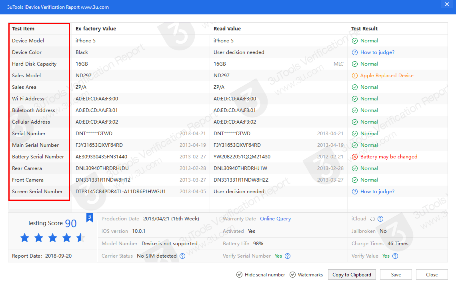Select the Test Item column header
Viewport: 456px width, 288px height.
(x=23, y=29)
